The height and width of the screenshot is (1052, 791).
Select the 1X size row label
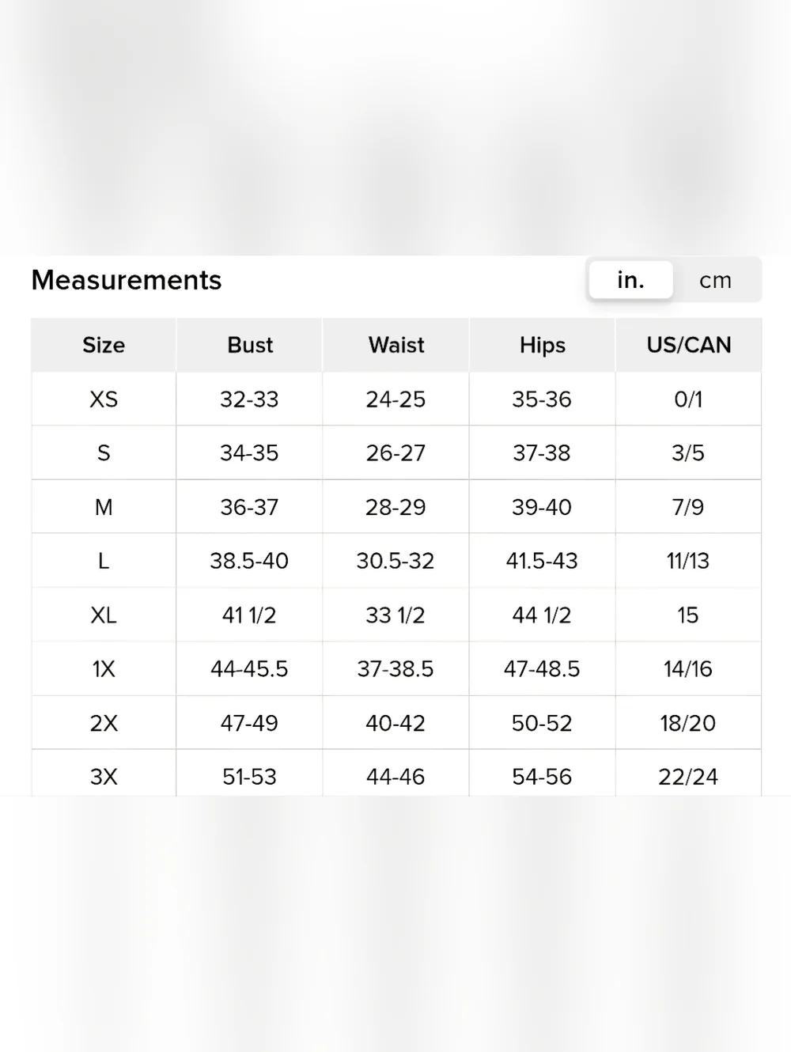pos(104,669)
